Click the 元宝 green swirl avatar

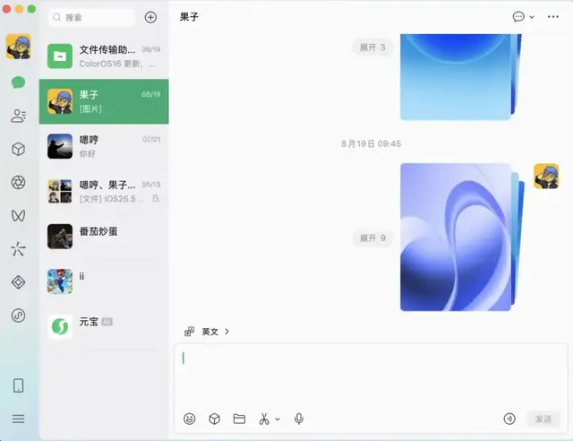(60, 326)
